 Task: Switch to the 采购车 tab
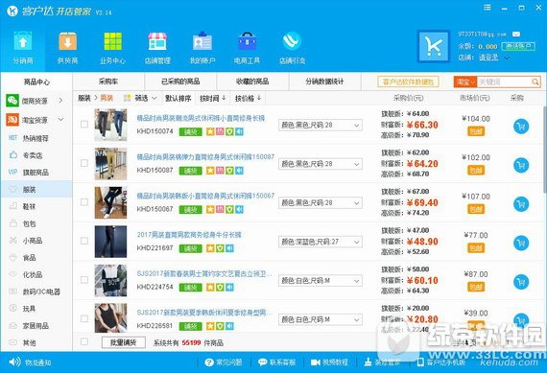click(108, 82)
